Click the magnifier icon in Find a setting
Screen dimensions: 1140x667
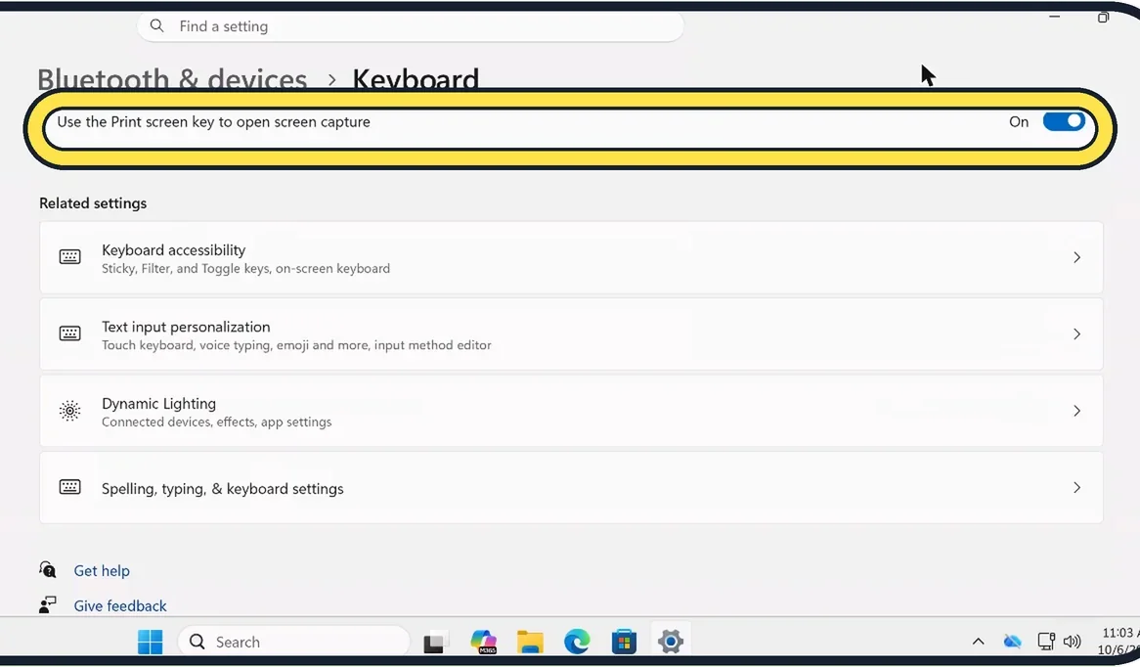coord(156,26)
